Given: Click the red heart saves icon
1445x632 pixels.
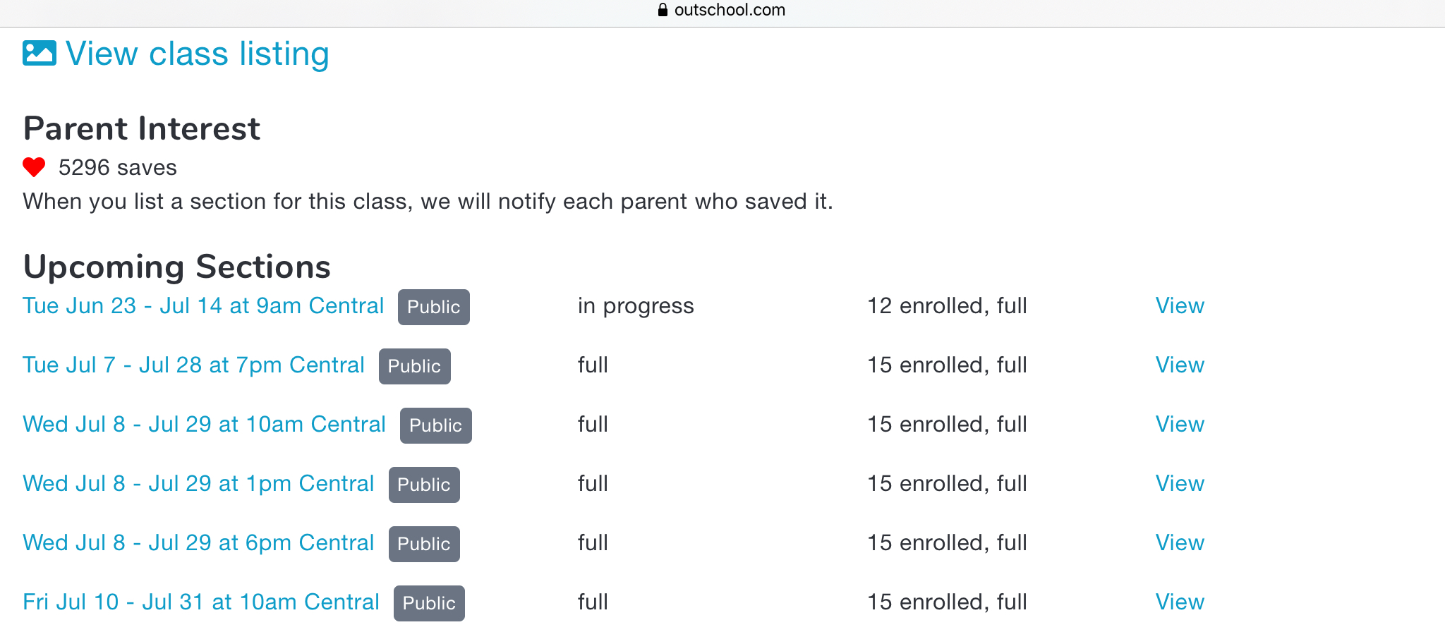Looking at the screenshot, I should (34, 167).
